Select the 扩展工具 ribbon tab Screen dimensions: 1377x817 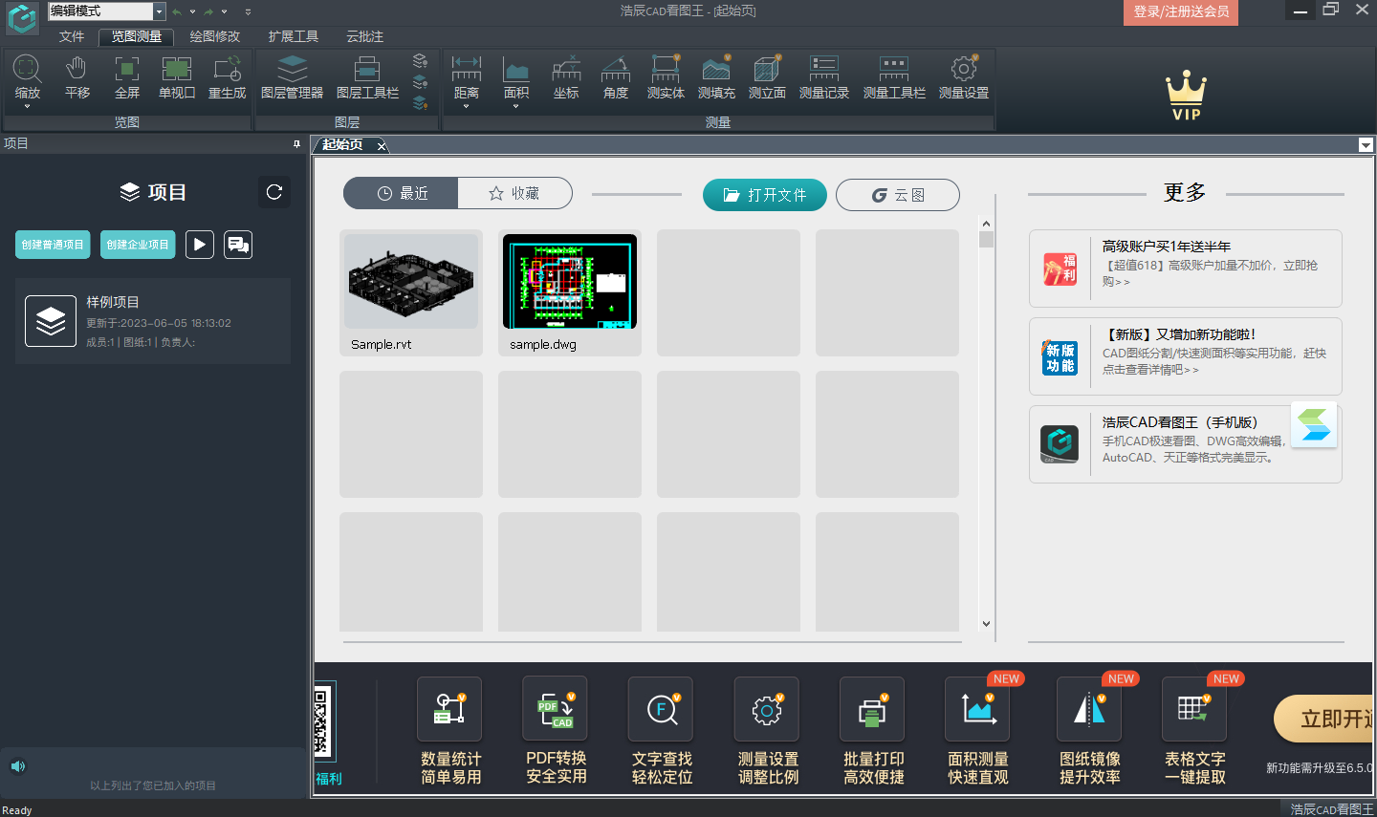click(x=294, y=36)
